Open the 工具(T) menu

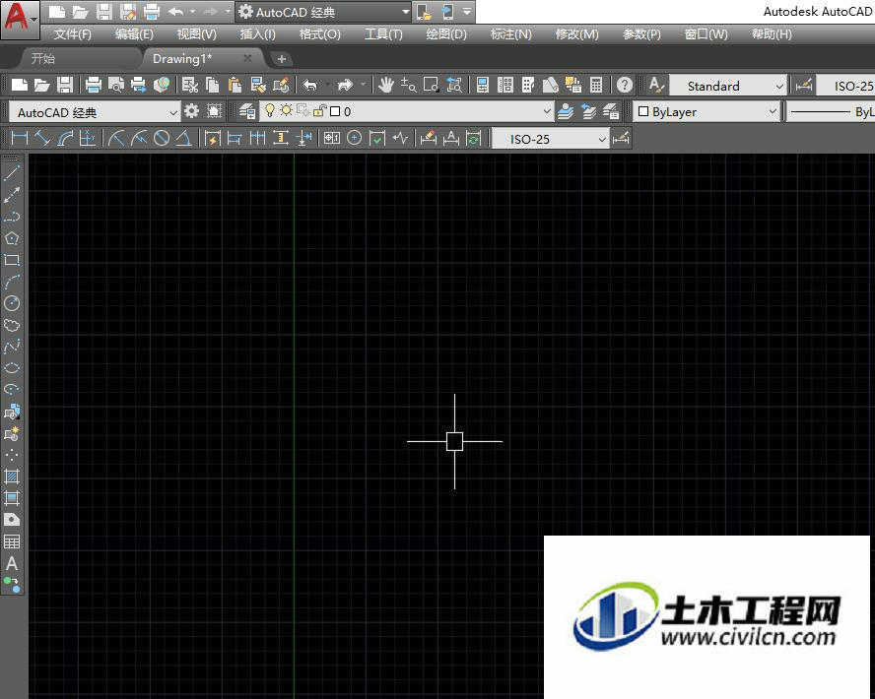383,34
